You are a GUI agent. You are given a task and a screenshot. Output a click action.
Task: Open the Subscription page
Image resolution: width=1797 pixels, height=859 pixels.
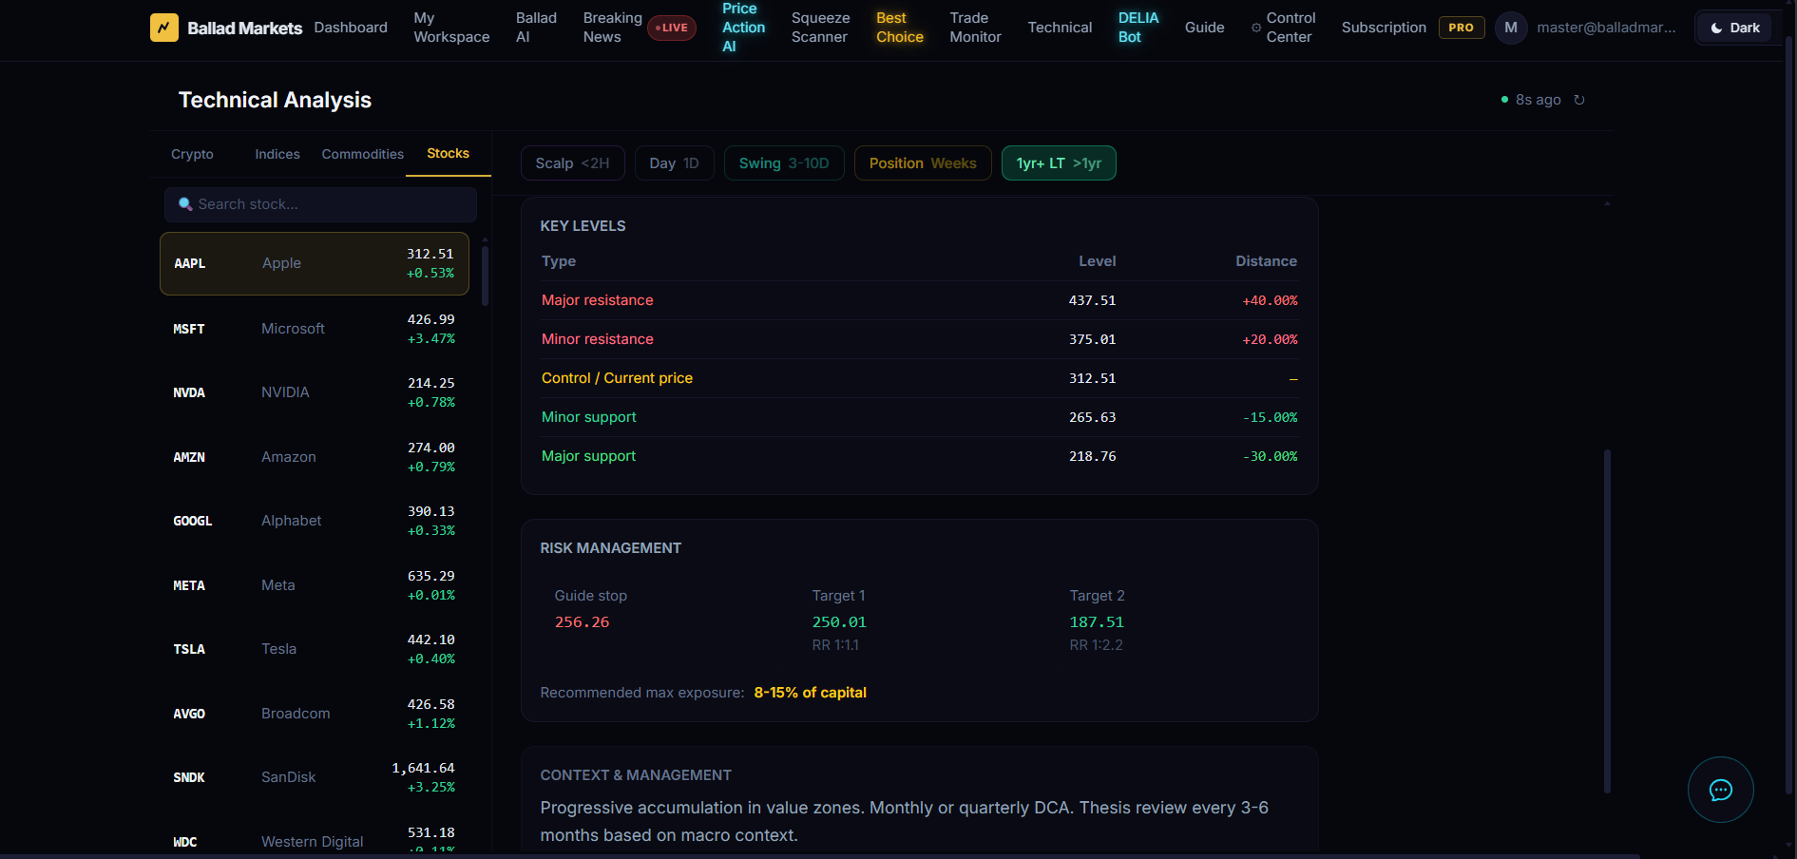tap(1384, 28)
